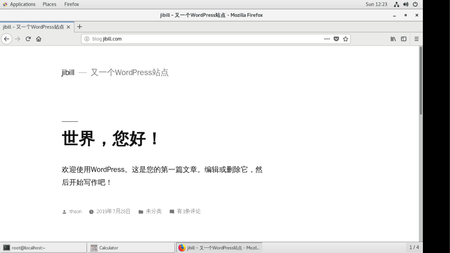Image resolution: width=450 pixels, height=253 pixels.
Task: Close the jibill tab
Action: (68, 27)
